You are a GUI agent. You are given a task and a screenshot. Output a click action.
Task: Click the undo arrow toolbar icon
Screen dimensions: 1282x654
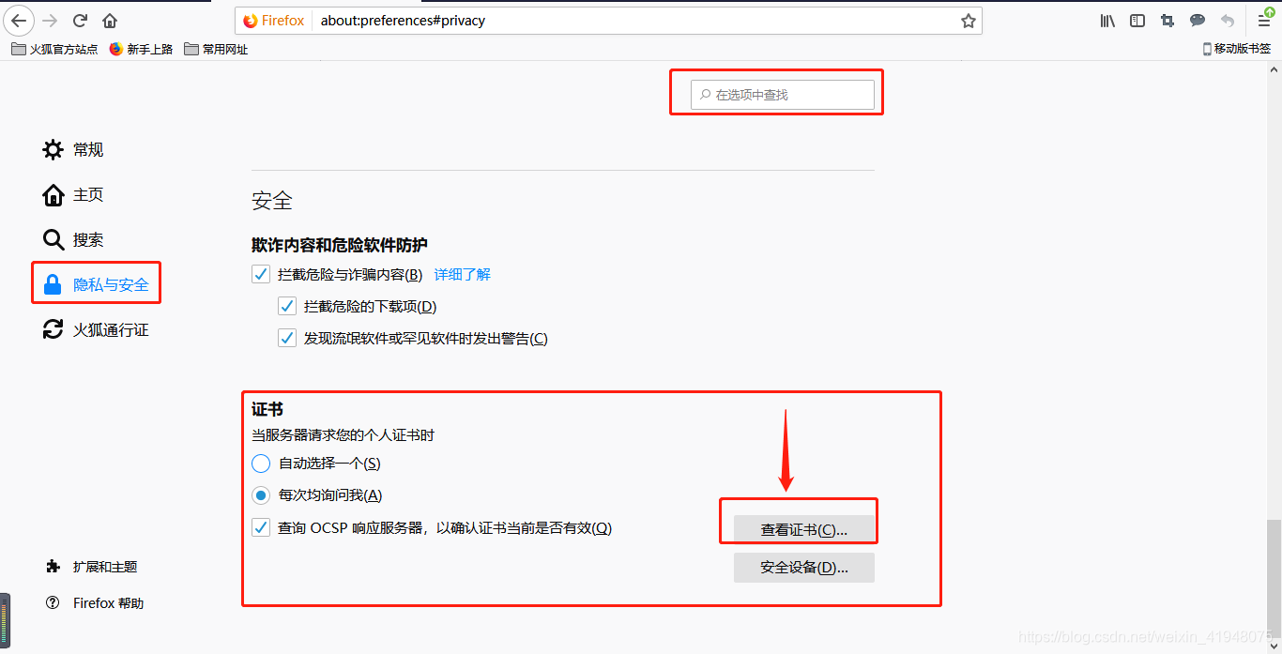point(1228,21)
